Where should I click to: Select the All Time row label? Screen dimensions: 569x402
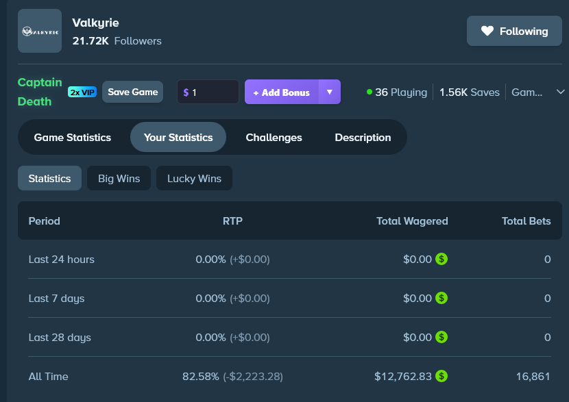point(48,377)
